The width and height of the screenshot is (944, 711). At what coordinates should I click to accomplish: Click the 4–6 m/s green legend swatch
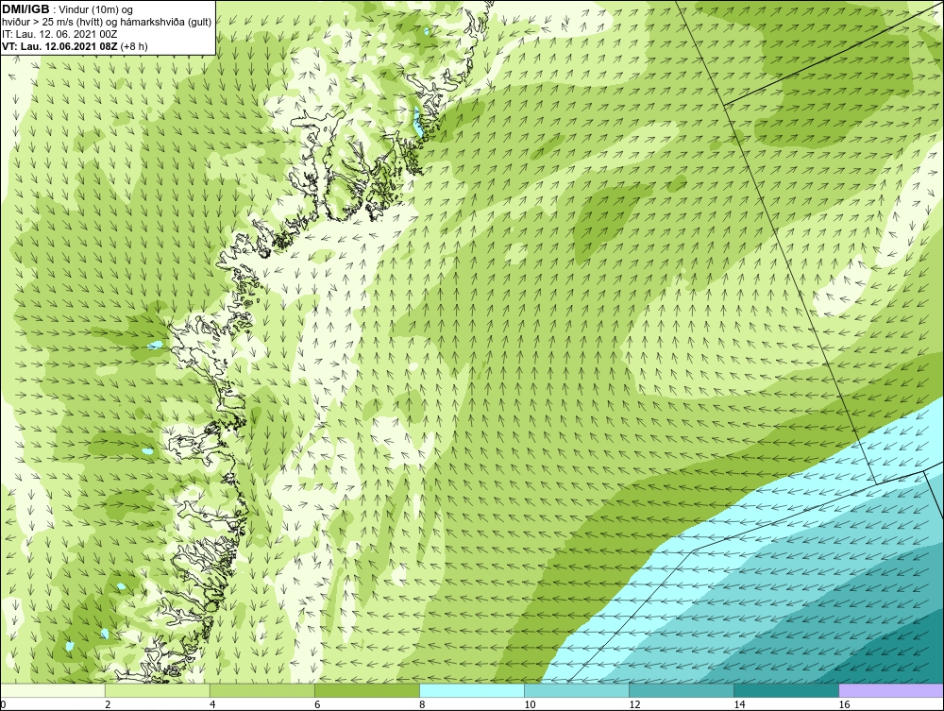click(x=262, y=690)
